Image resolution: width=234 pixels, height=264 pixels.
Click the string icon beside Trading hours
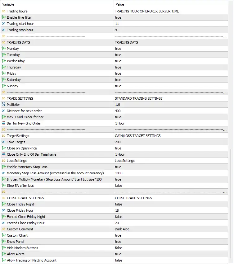click(x=3, y=11)
